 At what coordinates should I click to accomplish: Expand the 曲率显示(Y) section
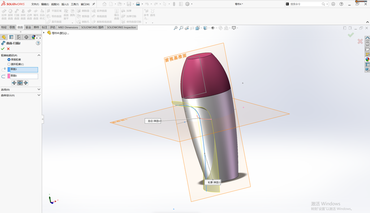point(21,95)
